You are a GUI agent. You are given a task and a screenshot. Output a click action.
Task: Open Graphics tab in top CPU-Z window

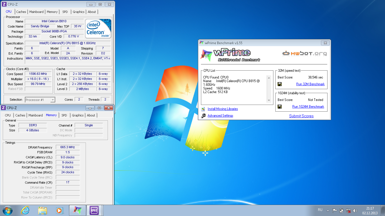[x=79, y=12]
